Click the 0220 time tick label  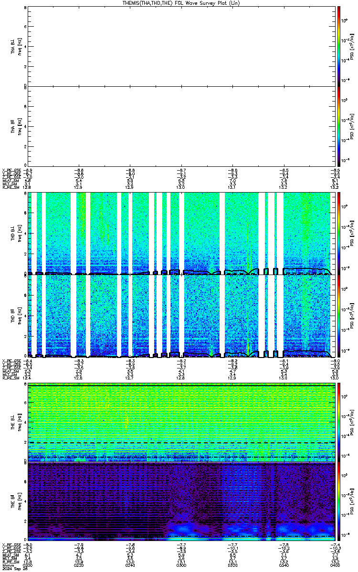tap(79, 564)
